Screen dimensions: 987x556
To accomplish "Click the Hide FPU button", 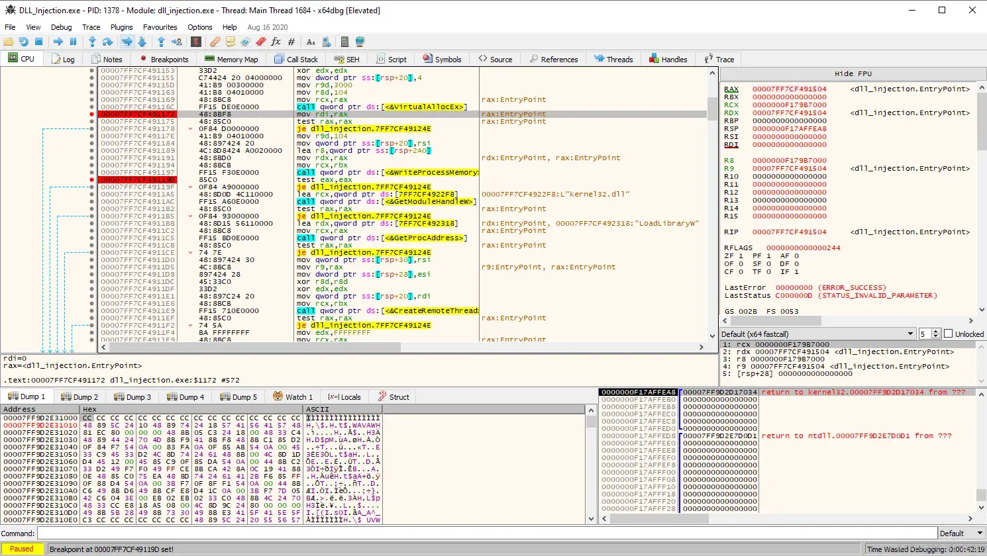I will point(853,73).
